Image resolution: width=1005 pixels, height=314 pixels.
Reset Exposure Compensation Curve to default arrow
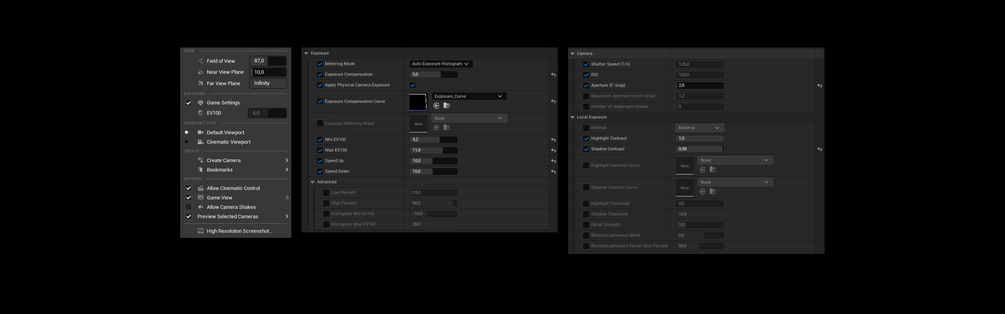coord(553,101)
